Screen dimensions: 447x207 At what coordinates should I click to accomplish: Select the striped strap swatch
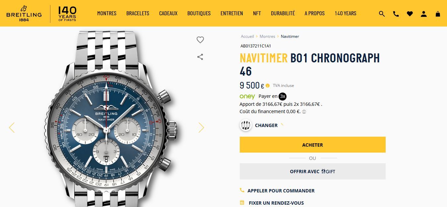pyautogui.click(x=246, y=125)
